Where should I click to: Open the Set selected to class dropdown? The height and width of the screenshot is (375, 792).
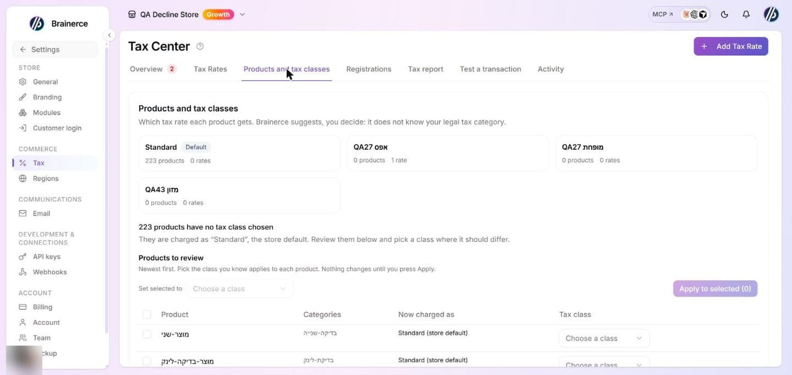[240, 289]
